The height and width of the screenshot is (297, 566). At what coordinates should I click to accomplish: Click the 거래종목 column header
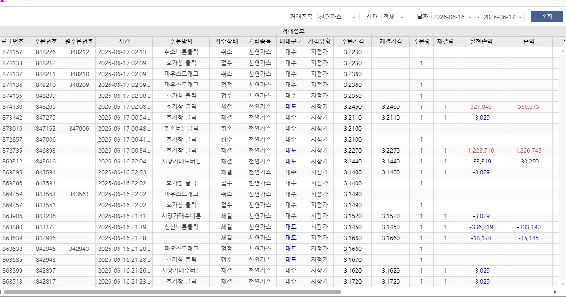click(x=259, y=41)
